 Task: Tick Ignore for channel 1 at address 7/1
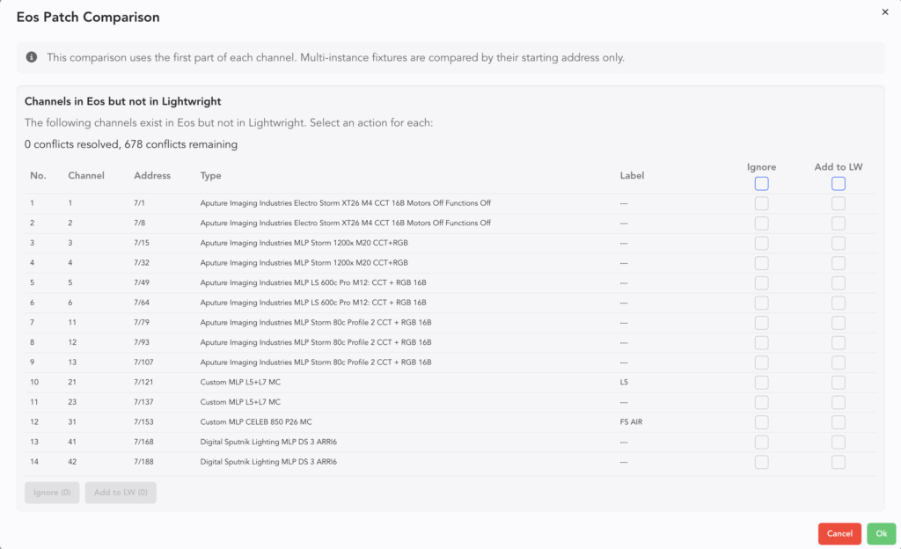[x=761, y=203]
